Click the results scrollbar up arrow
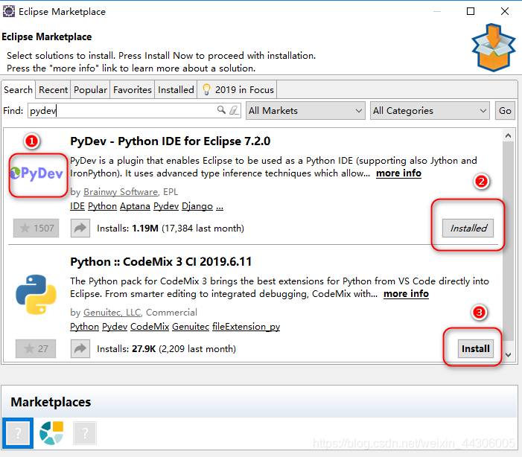Screen dimensions: 522x457 (x=508, y=135)
